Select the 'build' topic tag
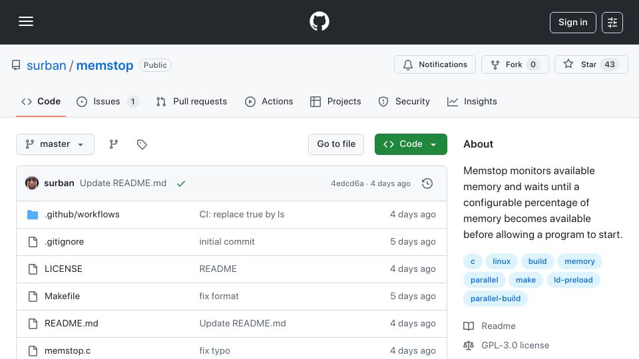639x359 pixels. click(x=538, y=261)
